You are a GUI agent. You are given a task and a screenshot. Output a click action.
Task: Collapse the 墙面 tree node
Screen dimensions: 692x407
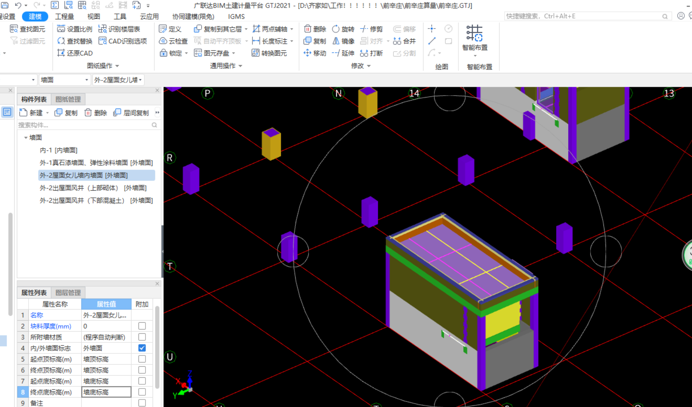point(26,137)
